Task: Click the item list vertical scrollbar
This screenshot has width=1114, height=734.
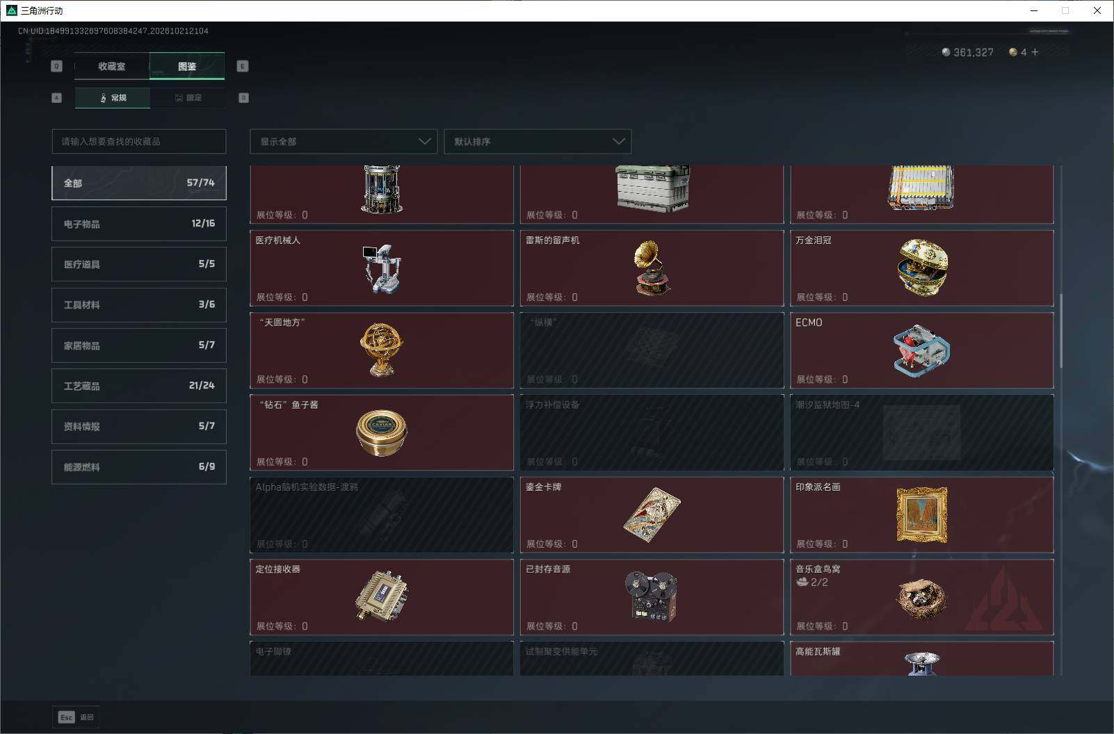Action: pyautogui.click(x=1060, y=331)
